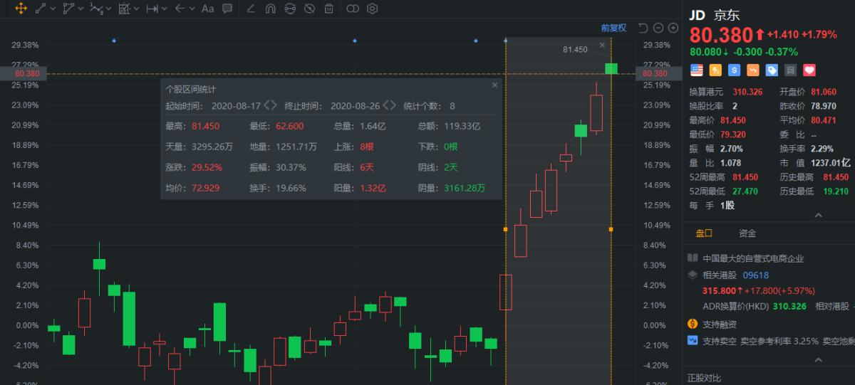Click the 前复权 adjustment button
Image resolution: width=855 pixels, height=385 pixels.
click(x=613, y=28)
